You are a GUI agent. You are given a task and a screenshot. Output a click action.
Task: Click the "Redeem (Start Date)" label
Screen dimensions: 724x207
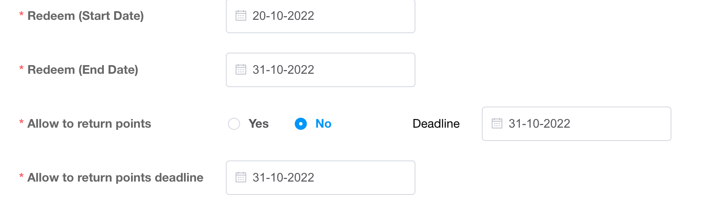[x=85, y=16]
